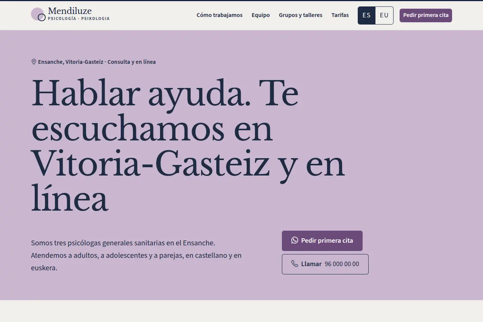Click the location pin icon above headline

(x=34, y=62)
